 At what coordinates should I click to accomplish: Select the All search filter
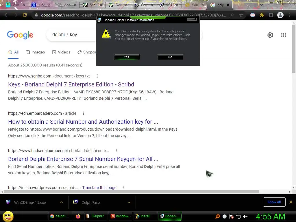(x=13, y=52)
